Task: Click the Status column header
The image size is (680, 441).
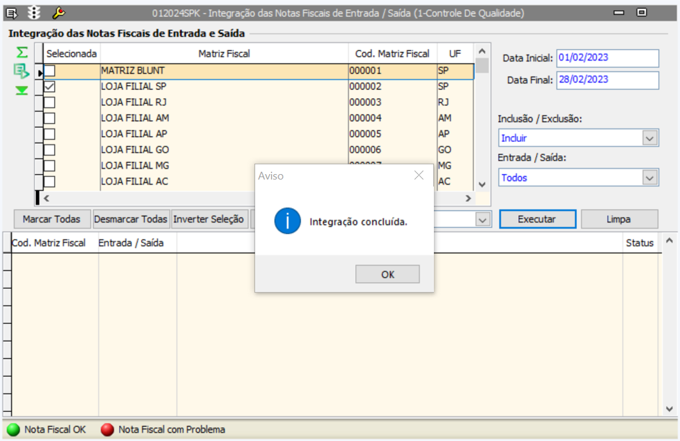Action: pos(639,243)
